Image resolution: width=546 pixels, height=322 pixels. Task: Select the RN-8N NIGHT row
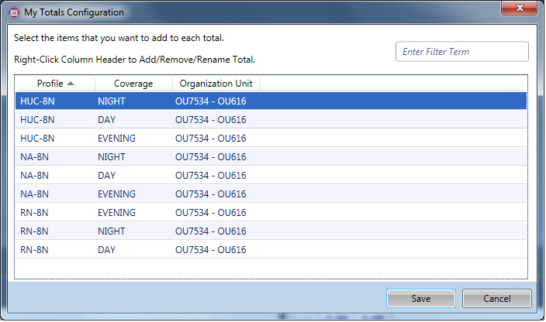(271, 231)
